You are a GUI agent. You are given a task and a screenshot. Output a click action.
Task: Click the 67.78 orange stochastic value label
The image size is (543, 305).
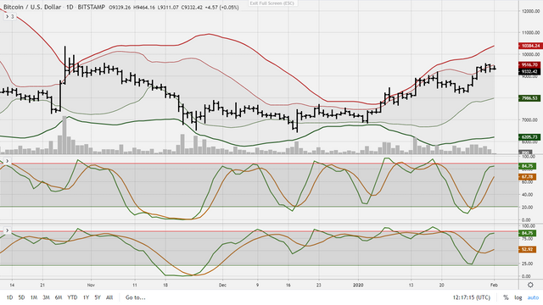click(x=527, y=177)
